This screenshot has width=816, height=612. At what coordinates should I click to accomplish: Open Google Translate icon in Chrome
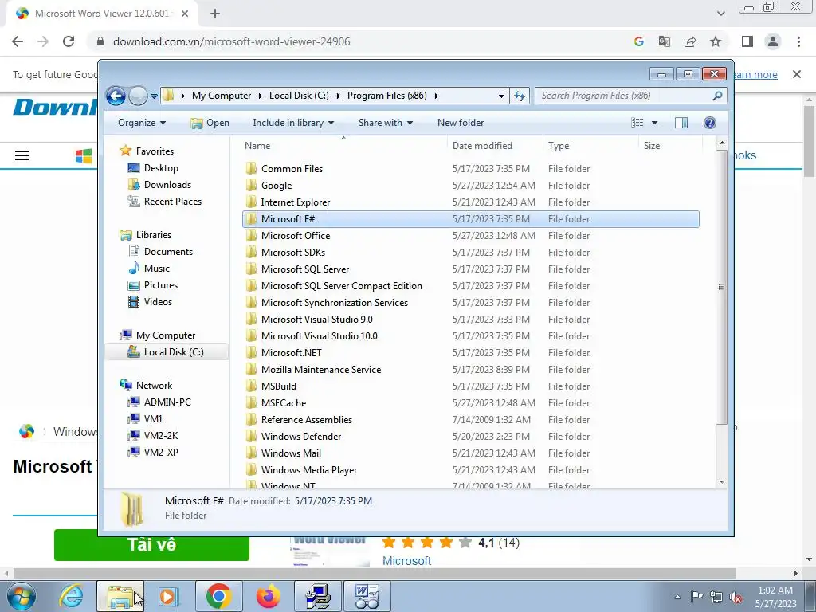click(x=664, y=41)
